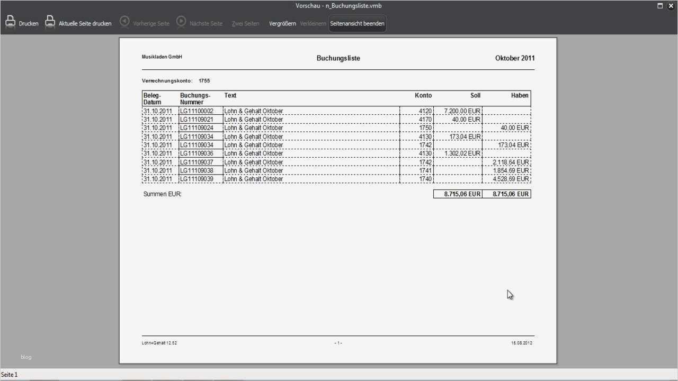
Task: Select booking number LG11109036
Action: point(197,153)
